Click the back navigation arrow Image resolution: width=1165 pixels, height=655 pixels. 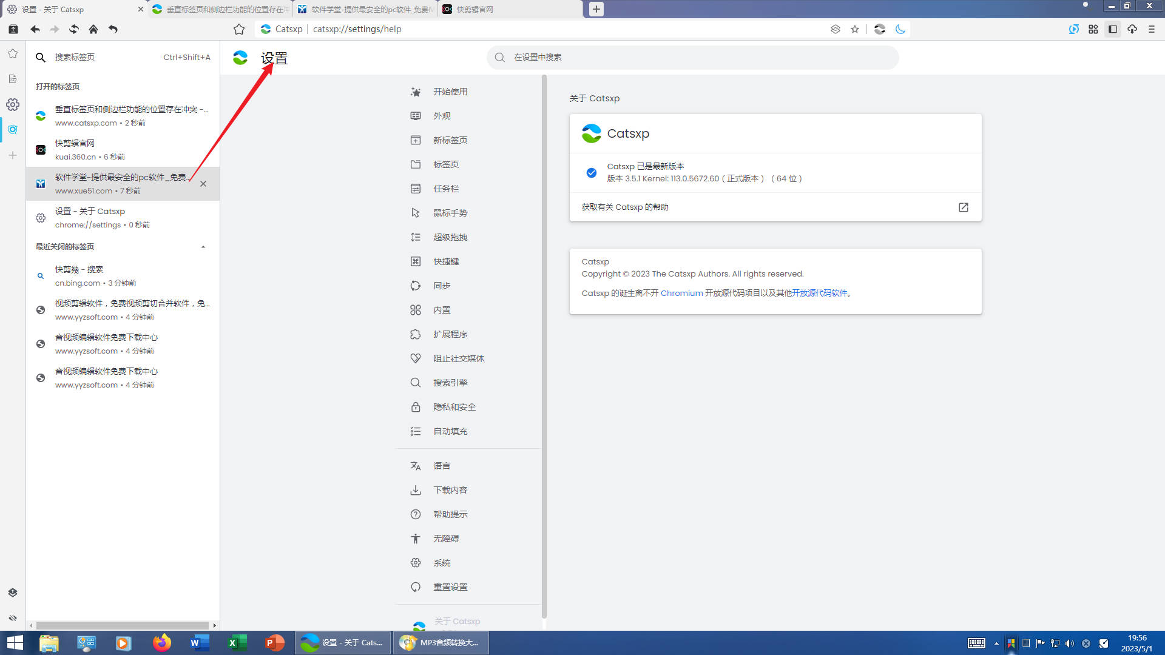pyautogui.click(x=35, y=29)
